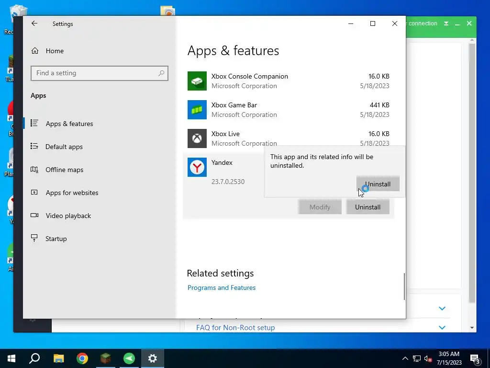Click the Settings gear on taskbar

coord(153,358)
